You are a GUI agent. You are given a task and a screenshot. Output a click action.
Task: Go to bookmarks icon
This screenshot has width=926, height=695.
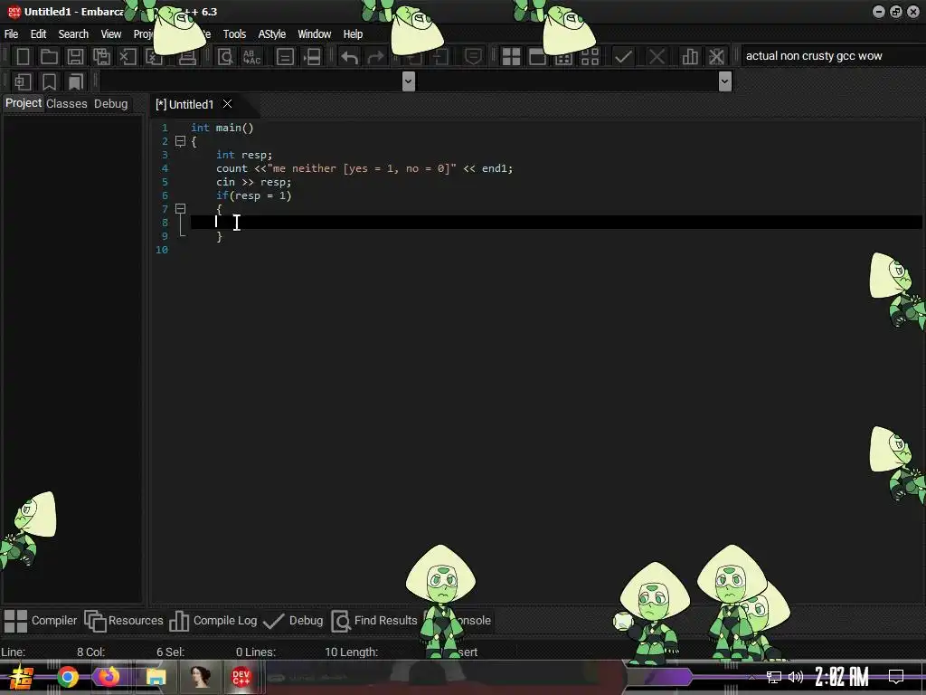pyautogui.click(x=76, y=81)
